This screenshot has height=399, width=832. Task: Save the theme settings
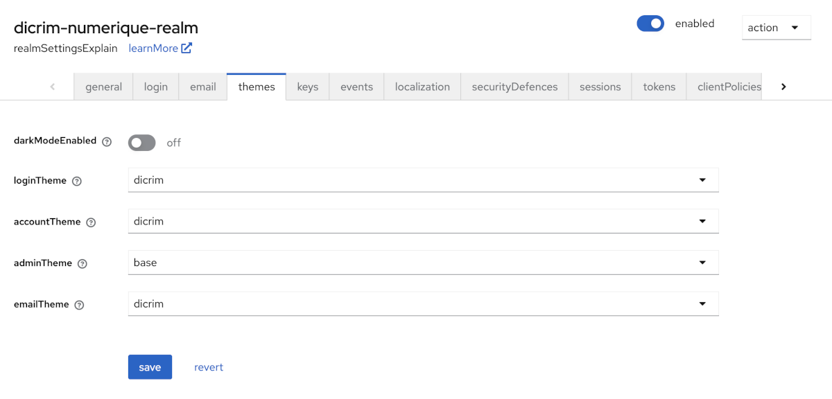(150, 366)
